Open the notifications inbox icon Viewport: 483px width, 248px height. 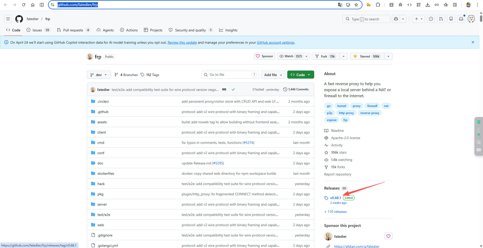point(461,19)
